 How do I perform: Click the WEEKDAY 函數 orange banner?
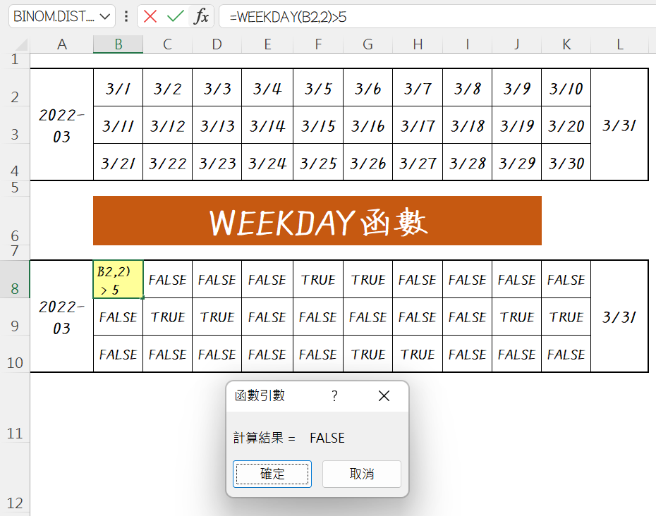coord(317,221)
